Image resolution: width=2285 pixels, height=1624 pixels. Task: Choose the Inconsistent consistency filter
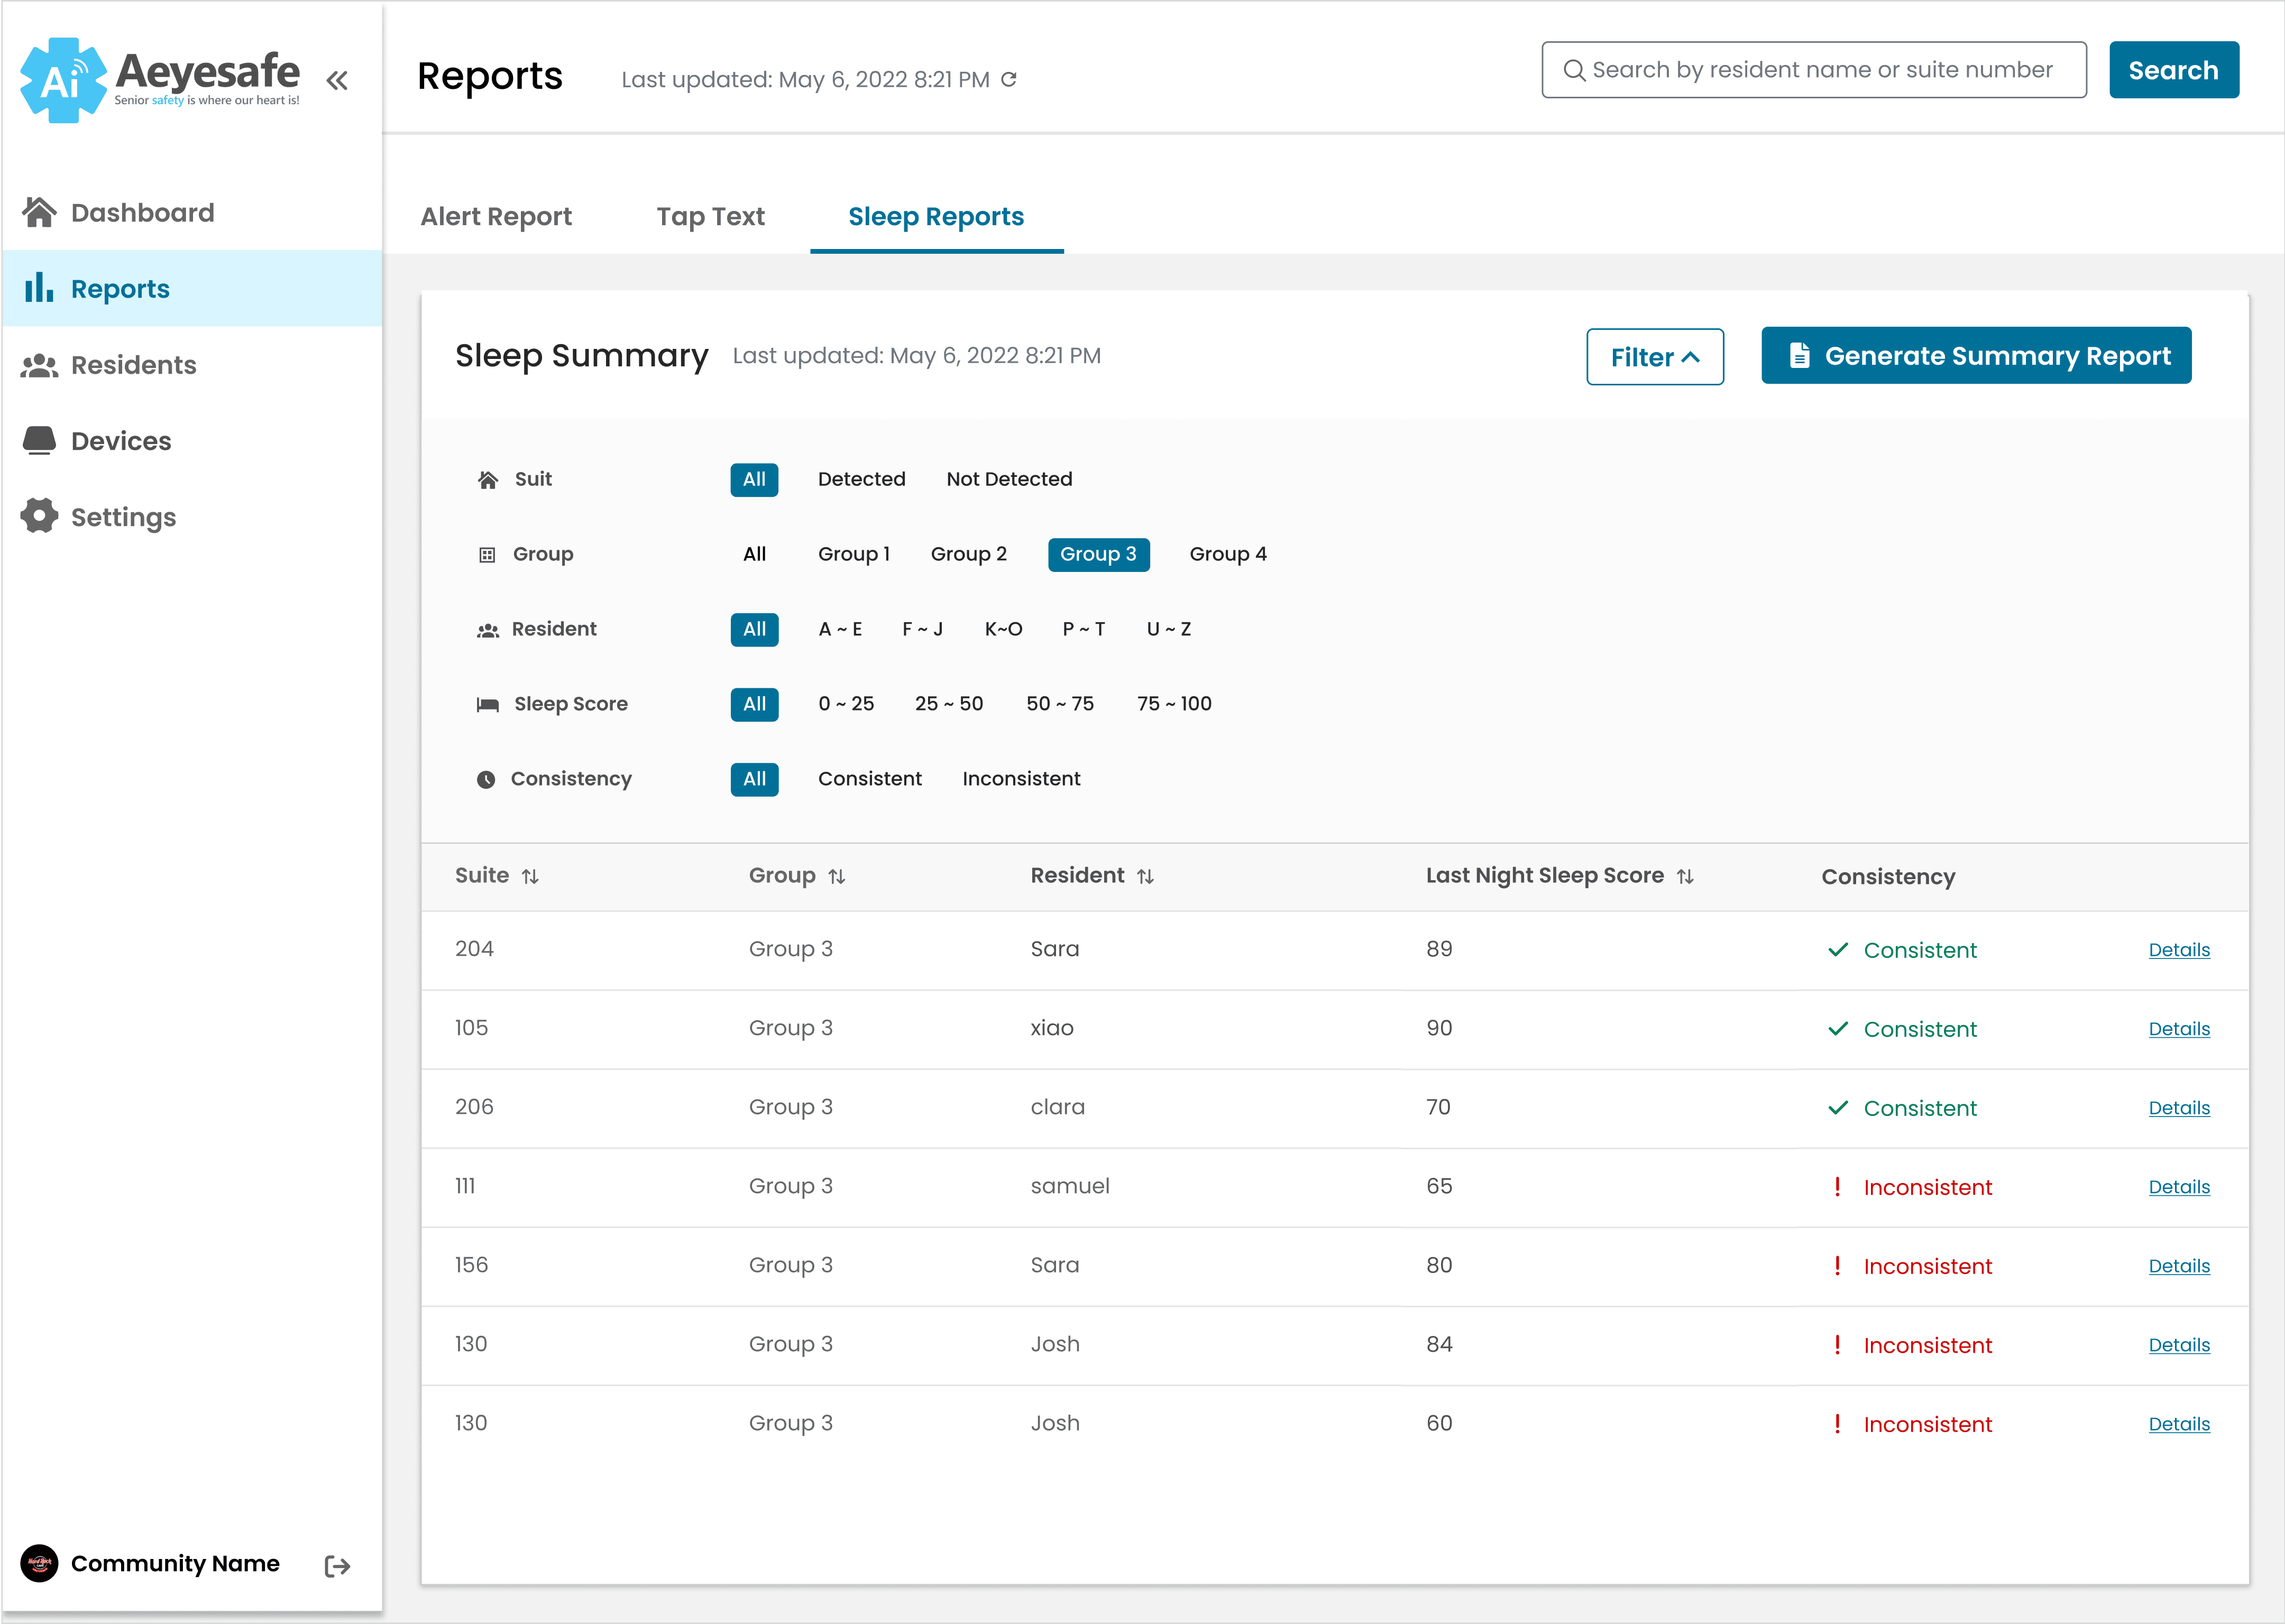(1021, 779)
